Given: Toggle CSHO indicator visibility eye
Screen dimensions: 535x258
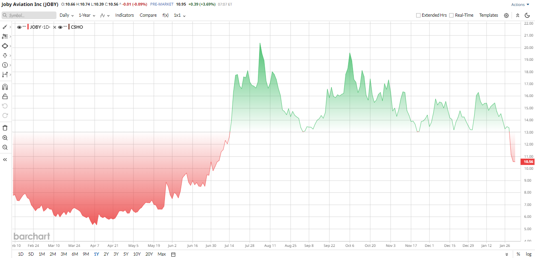Looking at the screenshot, I should 60,27.
